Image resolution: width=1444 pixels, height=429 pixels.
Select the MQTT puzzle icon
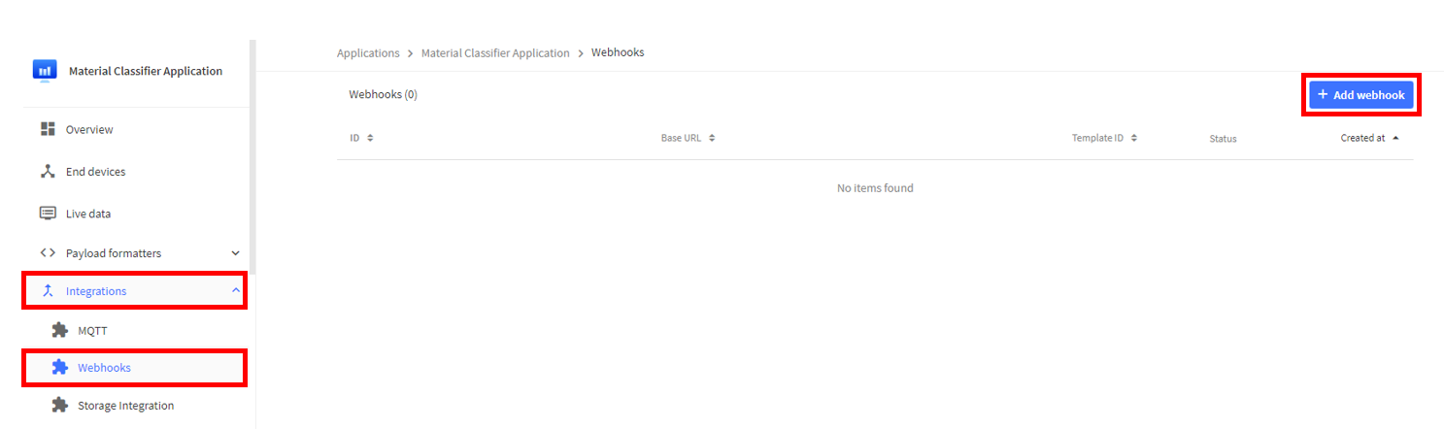pos(60,330)
